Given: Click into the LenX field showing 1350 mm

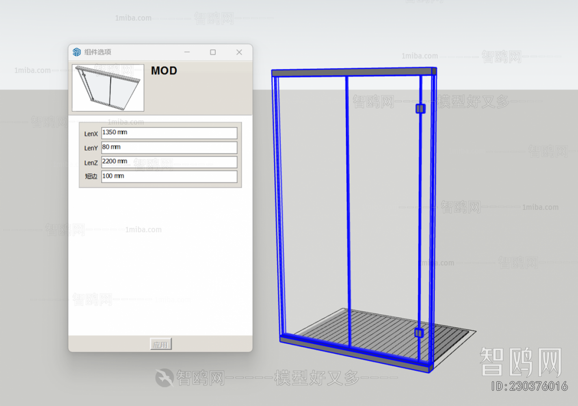Looking at the screenshot, I should coord(169,133).
